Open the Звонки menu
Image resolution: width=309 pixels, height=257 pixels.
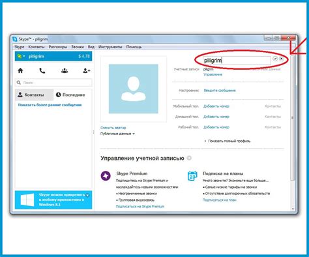pos(78,47)
